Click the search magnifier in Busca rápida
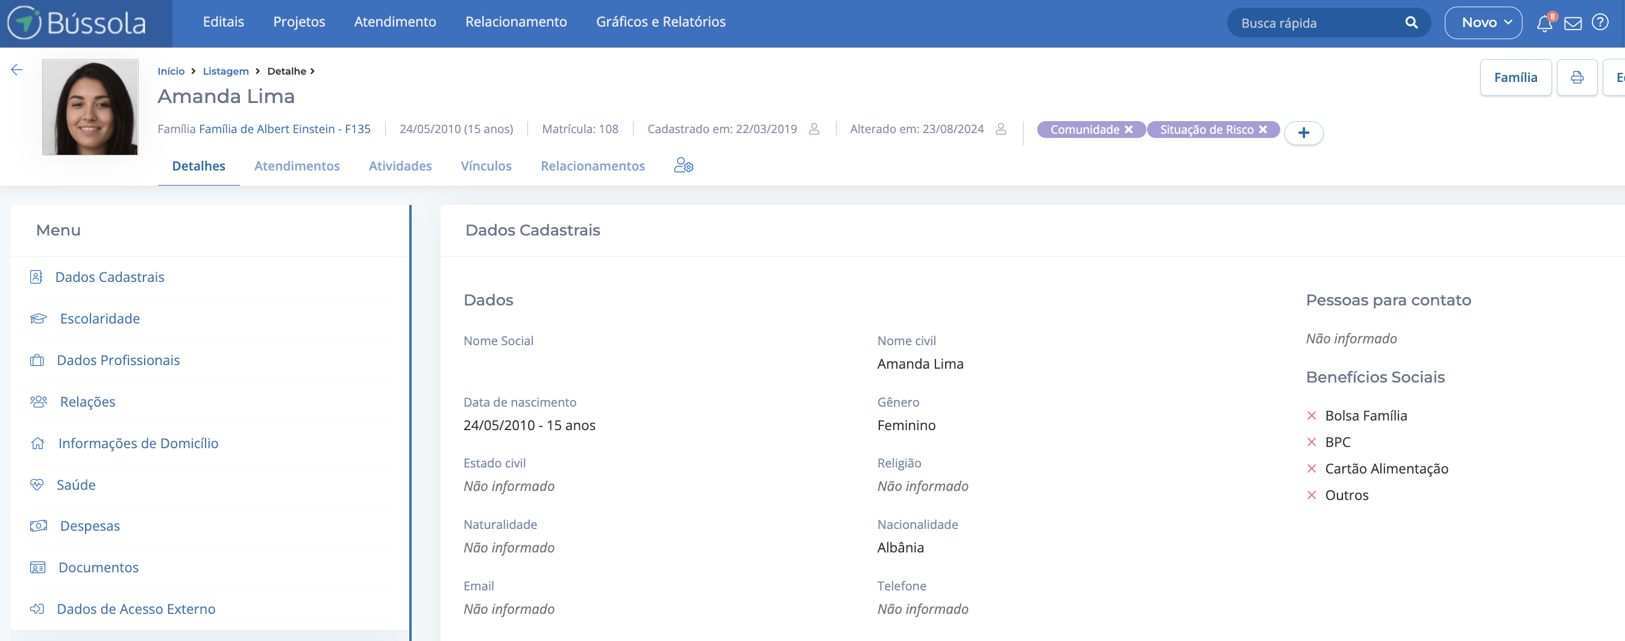The width and height of the screenshot is (1625, 641). tap(1412, 23)
